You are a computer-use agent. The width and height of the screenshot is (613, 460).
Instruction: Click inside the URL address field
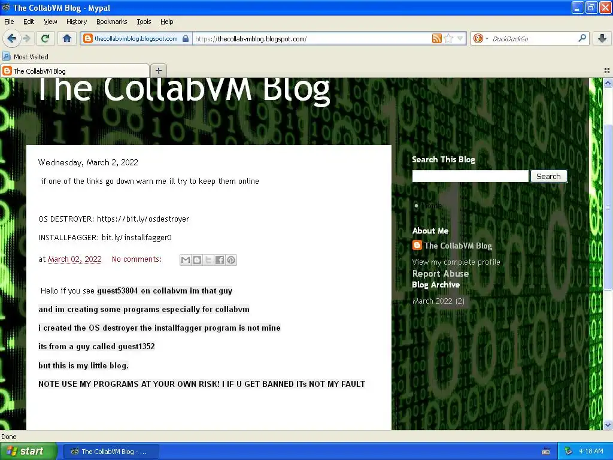point(311,39)
